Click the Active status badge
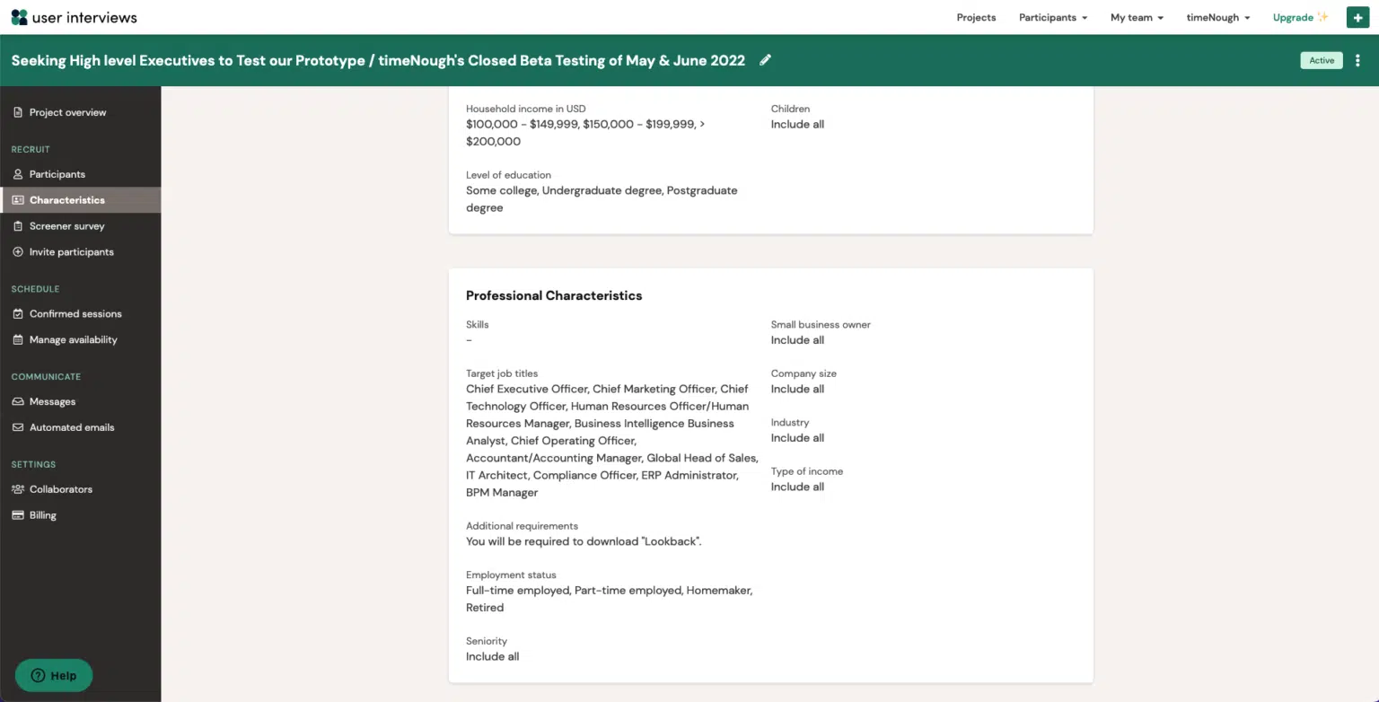Screen dimensions: 1379x702 click(1321, 60)
